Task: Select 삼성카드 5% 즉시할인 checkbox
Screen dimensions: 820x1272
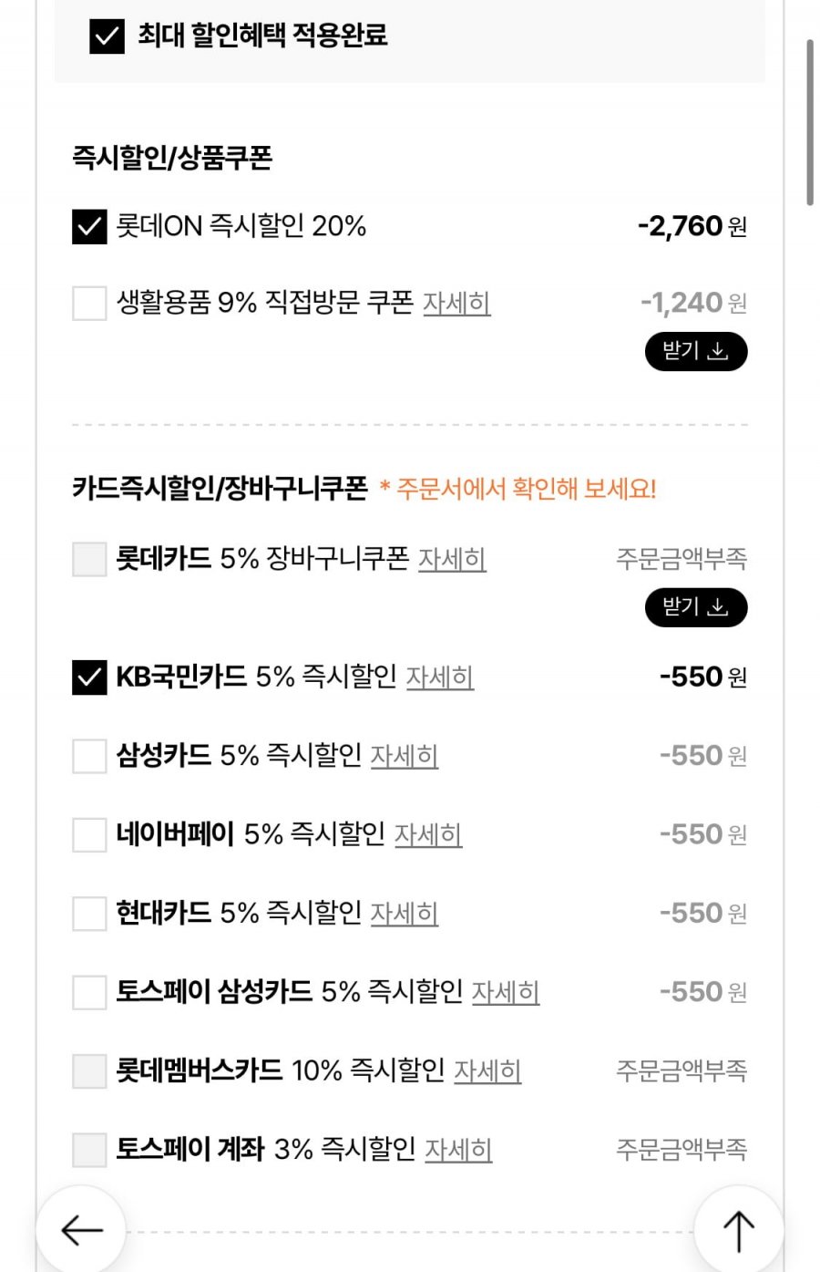Action: (89, 756)
